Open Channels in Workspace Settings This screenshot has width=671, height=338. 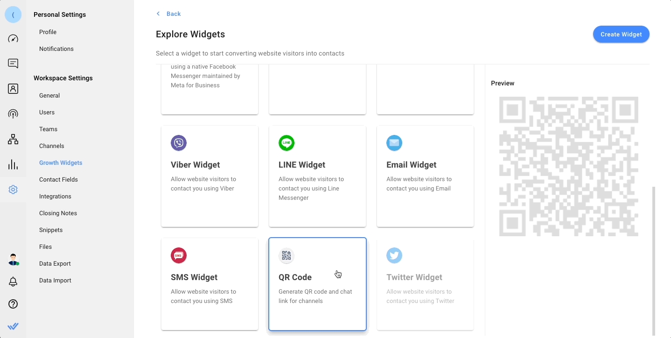[x=52, y=146]
